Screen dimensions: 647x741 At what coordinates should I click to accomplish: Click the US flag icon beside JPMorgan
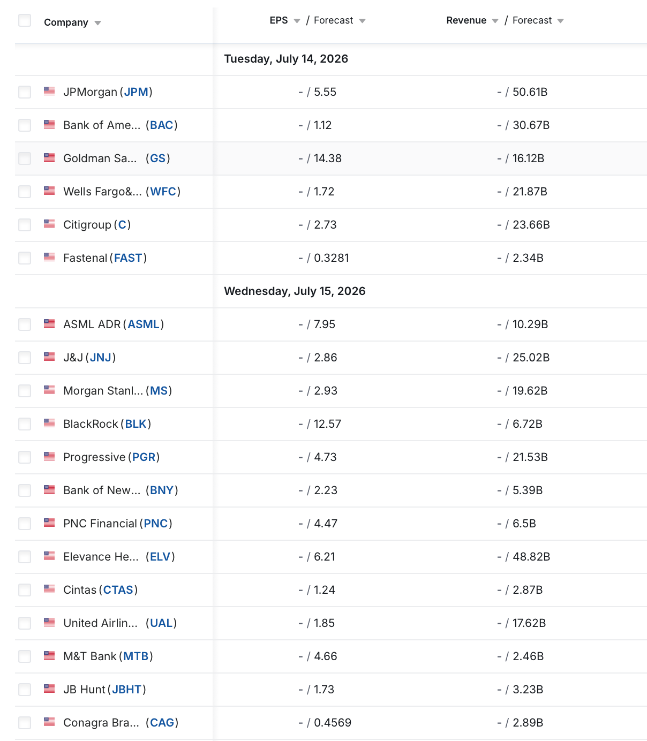[x=49, y=91]
